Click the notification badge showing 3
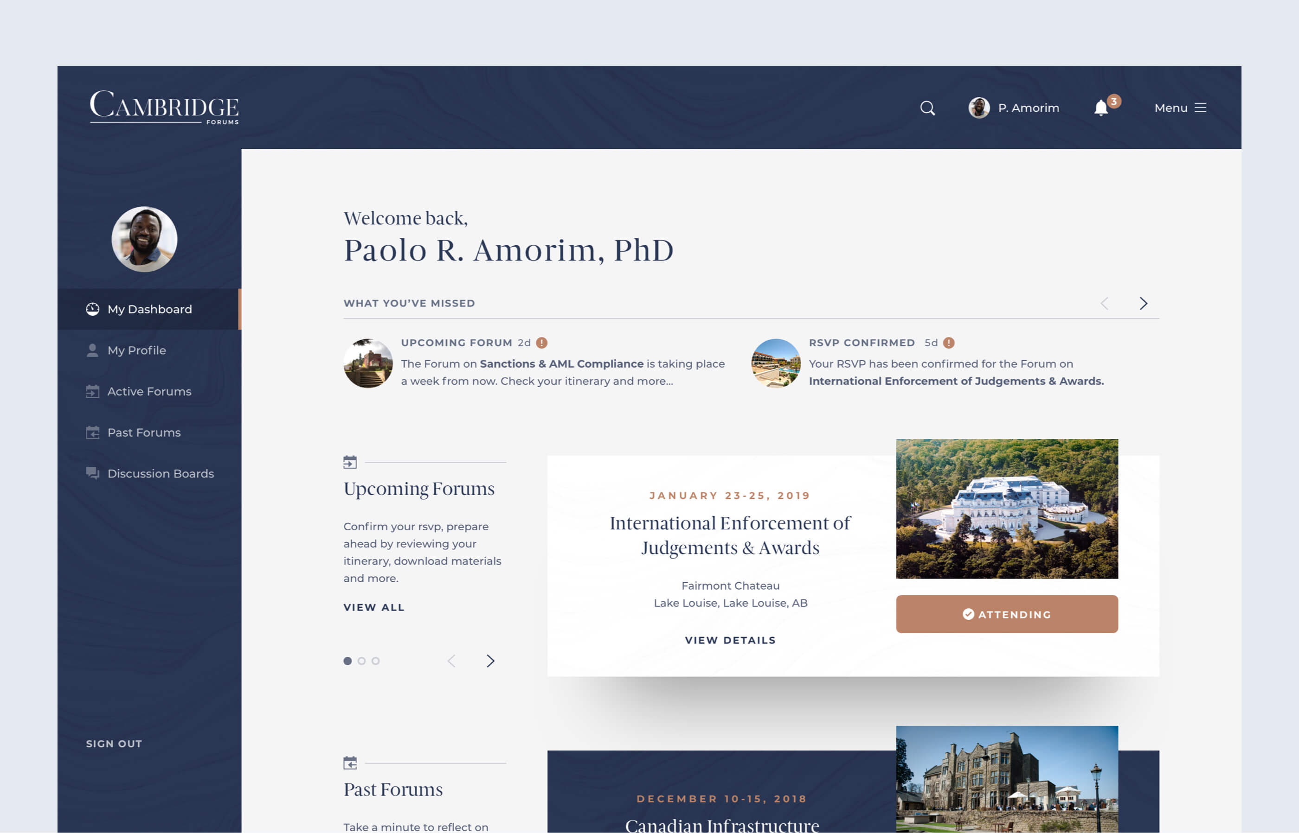The height and width of the screenshot is (833, 1299). pyautogui.click(x=1113, y=101)
